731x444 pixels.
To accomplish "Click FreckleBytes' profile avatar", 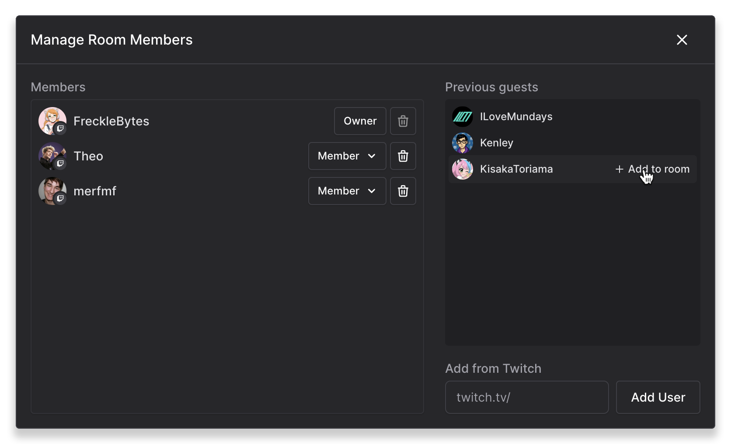I will [x=51, y=120].
